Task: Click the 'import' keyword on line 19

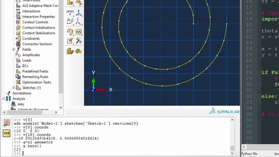Action: coord(270,19)
